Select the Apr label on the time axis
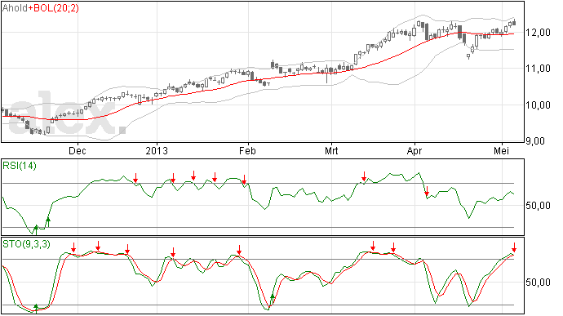This screenshot has width=563, height=316. coord(414,150)
